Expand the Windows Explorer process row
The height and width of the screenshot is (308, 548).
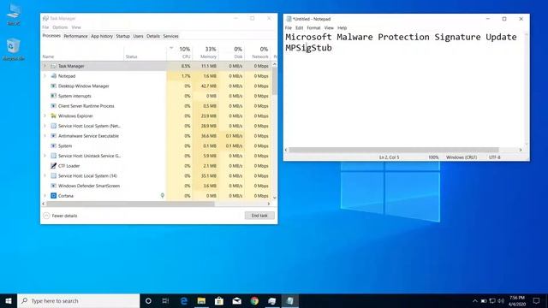(45, 116)
